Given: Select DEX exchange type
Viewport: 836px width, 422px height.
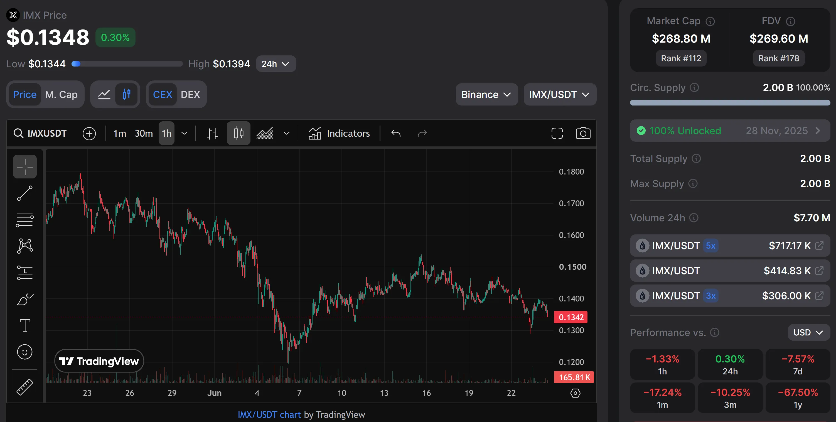Looking at the screenshot, I should 190,94.
